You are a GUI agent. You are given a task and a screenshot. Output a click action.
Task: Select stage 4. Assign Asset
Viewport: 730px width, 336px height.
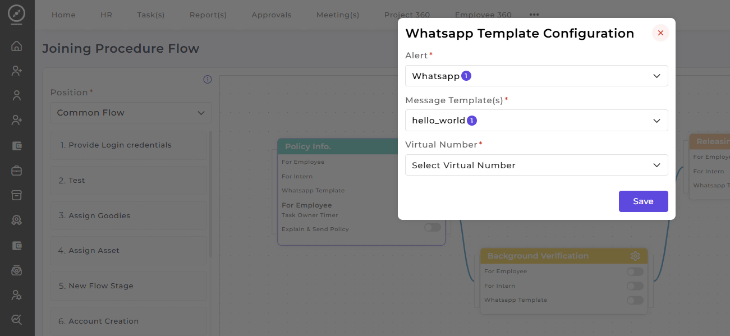pyautogui.click(x=128, y=251)
